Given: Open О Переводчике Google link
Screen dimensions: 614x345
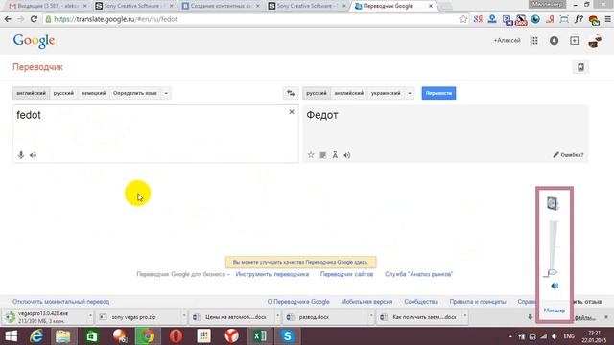Looking at the screenshot, I should point(298,302).
